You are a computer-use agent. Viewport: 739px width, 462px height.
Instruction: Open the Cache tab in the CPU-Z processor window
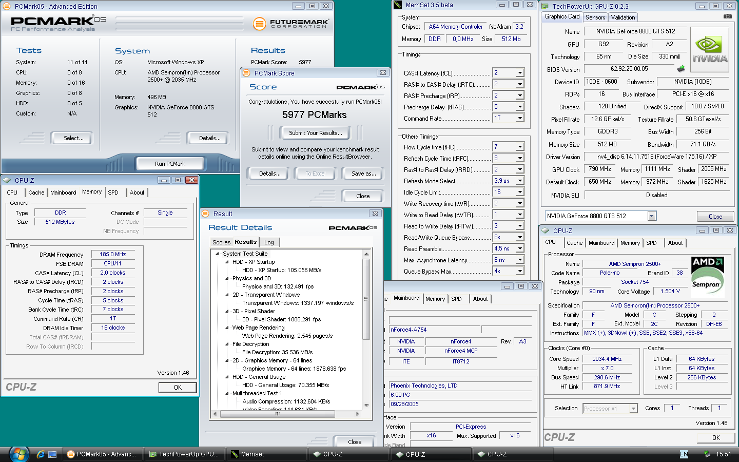tap(575, 243)
